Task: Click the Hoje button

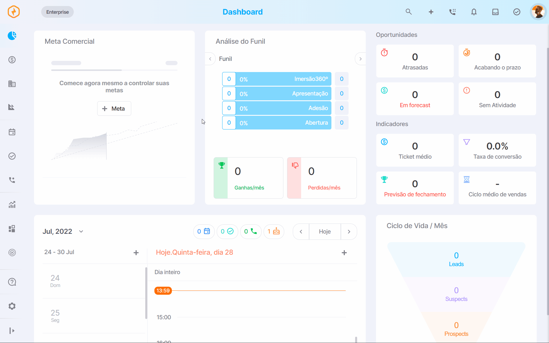Action: coord(325,232)
